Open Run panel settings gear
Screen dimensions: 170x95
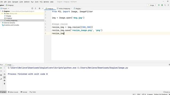(169, 65)
